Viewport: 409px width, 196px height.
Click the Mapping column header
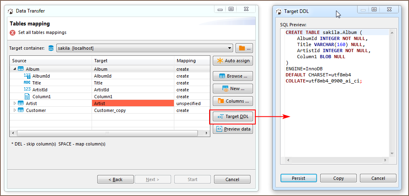(x=186, y=61)
